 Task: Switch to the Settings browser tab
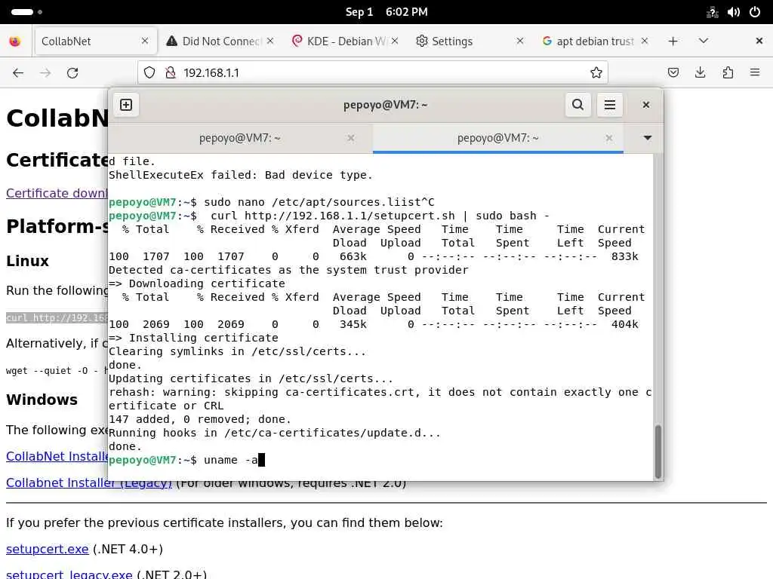click(x=470, y=41)
